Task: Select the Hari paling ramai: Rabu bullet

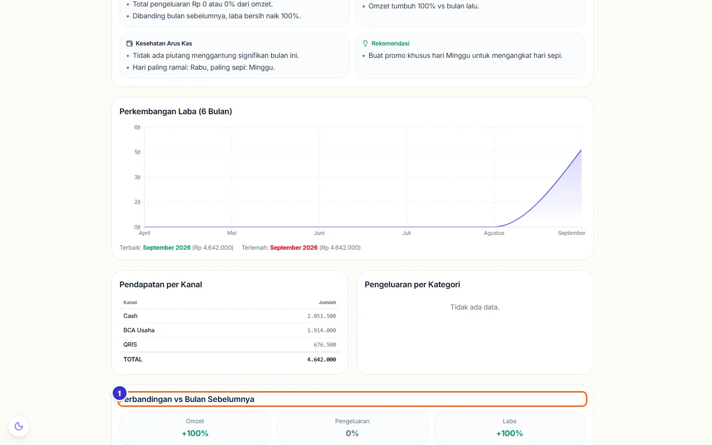Action: pos(204,67)
